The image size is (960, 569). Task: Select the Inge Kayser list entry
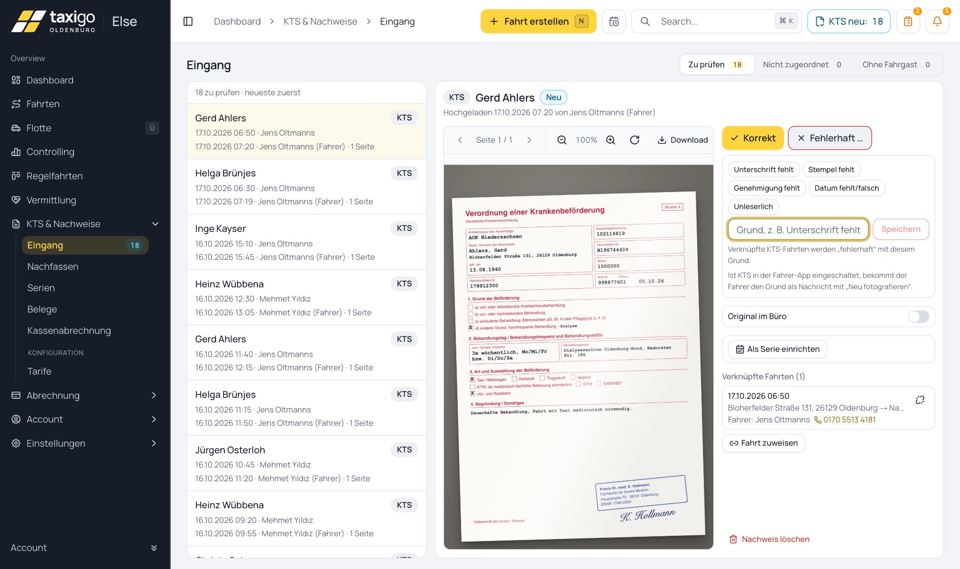(x=306, y=242)
